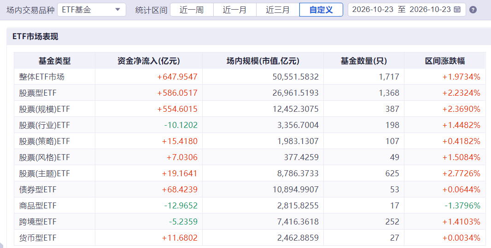This screenshot has width=491, height=248.
Task: Click the fund count 1,368
Action: tap(389, 93)
